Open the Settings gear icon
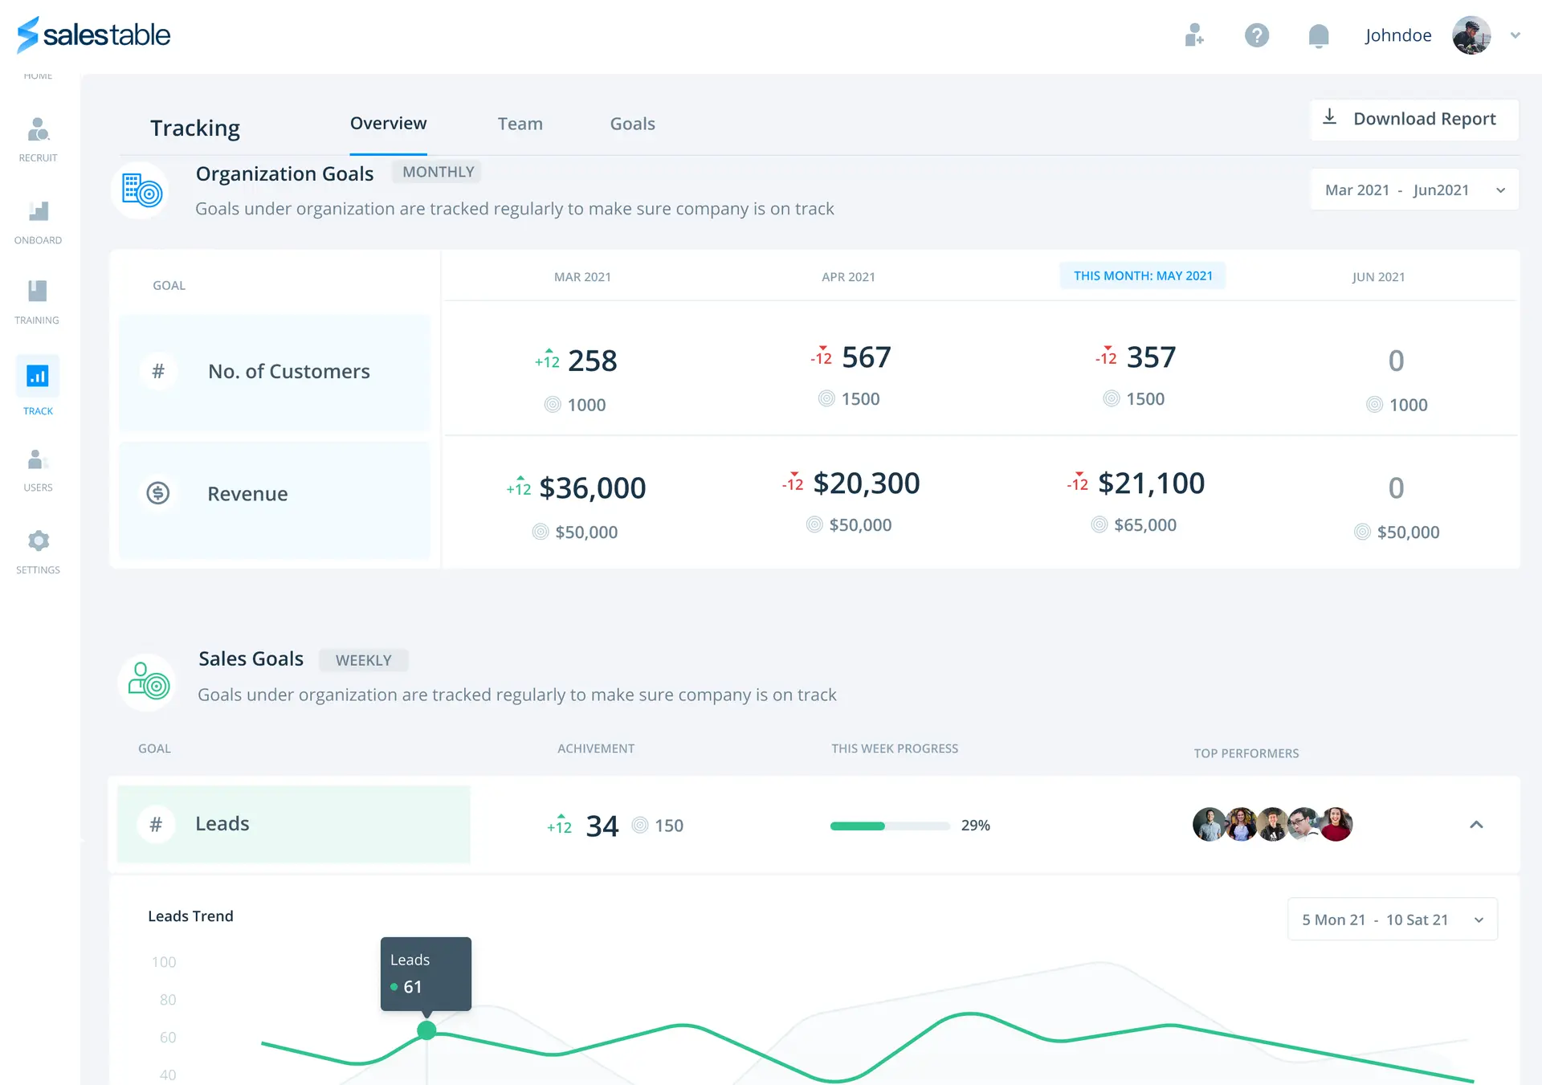 [38, 541]
